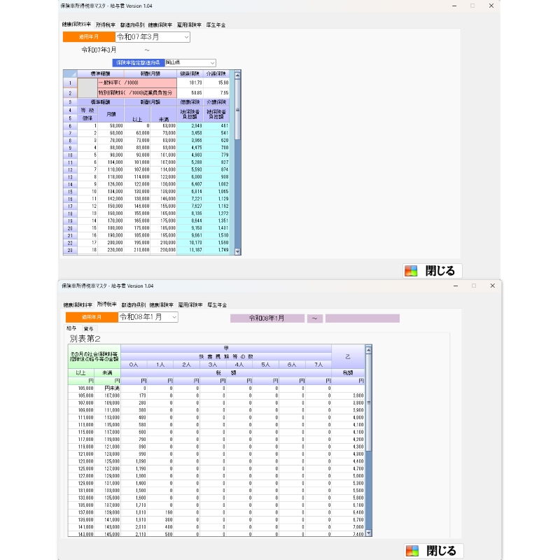Screen dimensions: 560x560
Task: Open the 厚生年金 tab in upper window
Action: [x=216, y=24]
